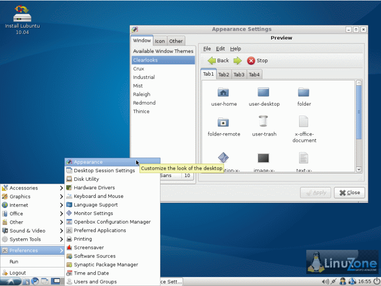Click the user-trash icon in preview
Image resolution: width=381 pixels, height=286 pixels.
[263, 121]
